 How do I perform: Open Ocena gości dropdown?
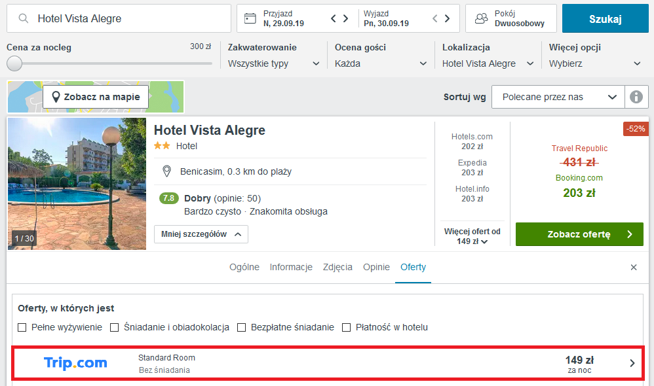pyautogui.click(x=380, y=63)
